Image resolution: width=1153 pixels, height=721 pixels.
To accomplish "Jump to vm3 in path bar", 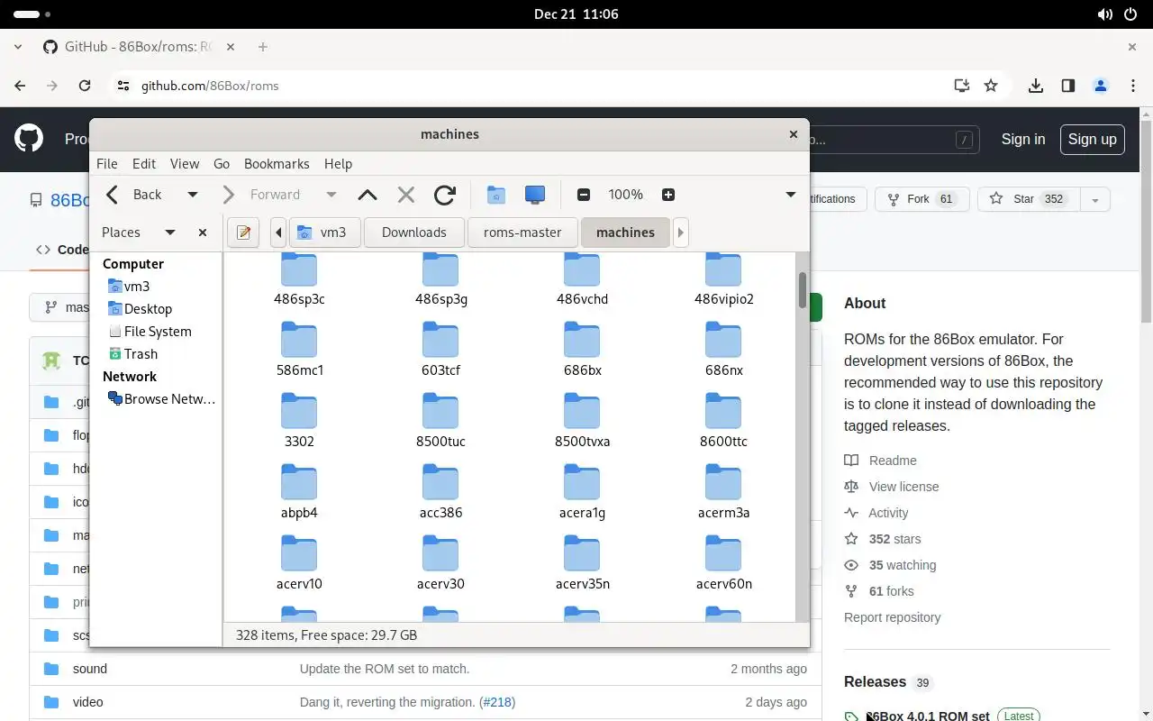I will pyautogui.click(x=323, y=233).
